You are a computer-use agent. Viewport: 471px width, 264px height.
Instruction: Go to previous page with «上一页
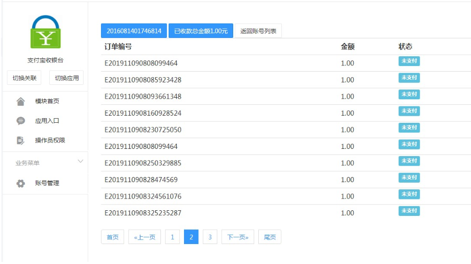click(145, 237)
